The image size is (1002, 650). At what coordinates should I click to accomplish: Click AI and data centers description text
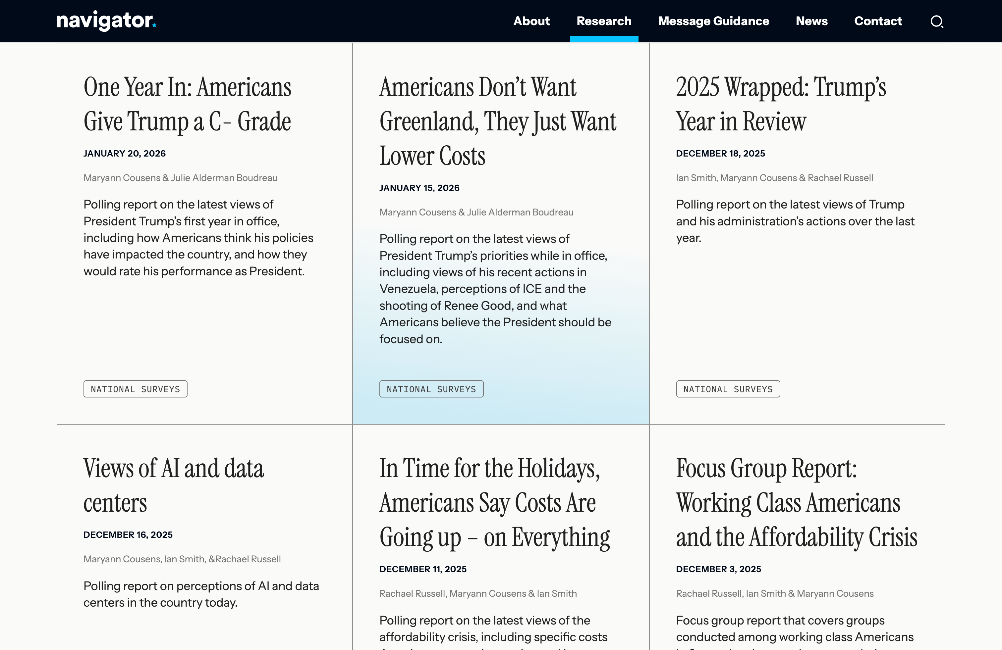[201, 594]
